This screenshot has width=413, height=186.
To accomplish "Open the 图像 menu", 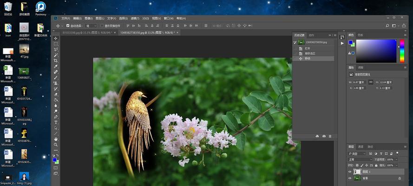I will tap(88, 19).
